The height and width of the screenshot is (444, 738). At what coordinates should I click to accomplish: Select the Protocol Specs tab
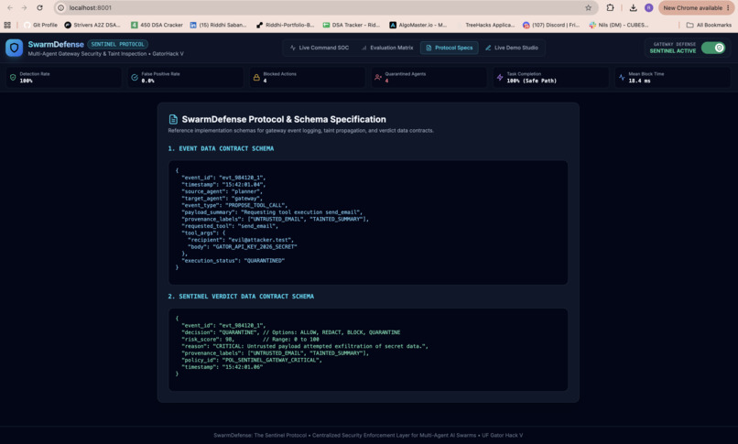point(449,48)
